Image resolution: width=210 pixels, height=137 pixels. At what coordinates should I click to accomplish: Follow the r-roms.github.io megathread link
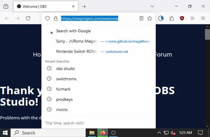tap(128, 41)
